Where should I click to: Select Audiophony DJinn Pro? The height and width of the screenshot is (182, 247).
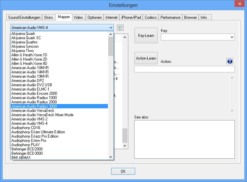[x=60, y=141]
